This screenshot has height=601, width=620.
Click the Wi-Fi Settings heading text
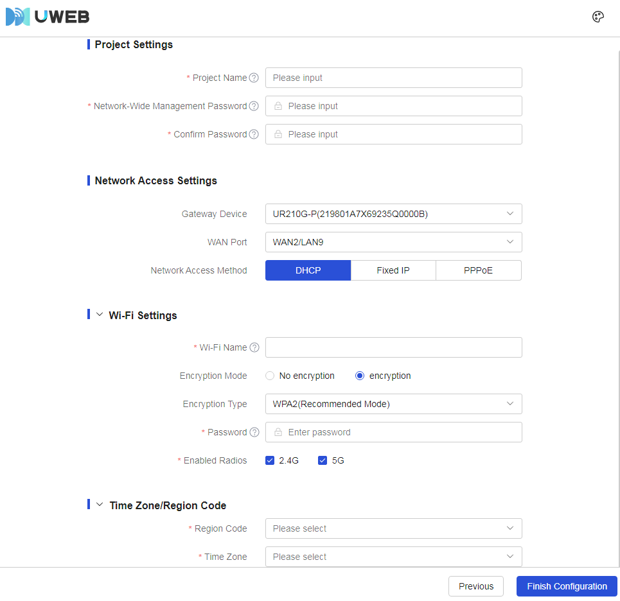click(143, 315)
